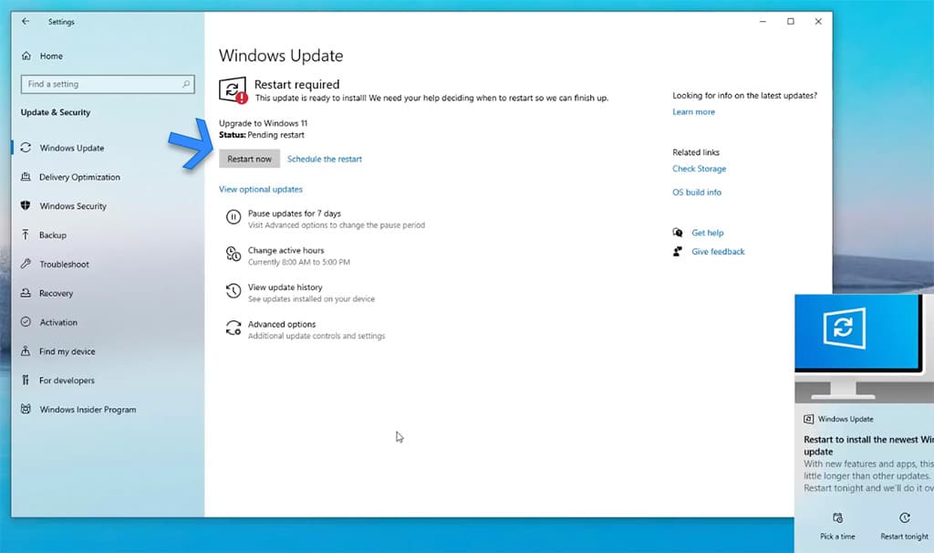Go to Home in Settings sidebar
Viewport: 934px width, 553px height.
click(50, 57)
